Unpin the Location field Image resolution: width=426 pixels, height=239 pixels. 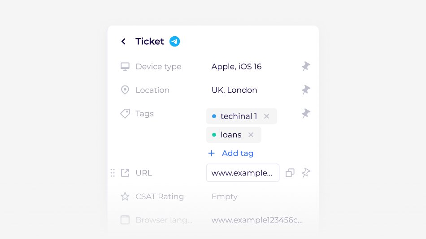pyautogui.click(x=306, y=90)
